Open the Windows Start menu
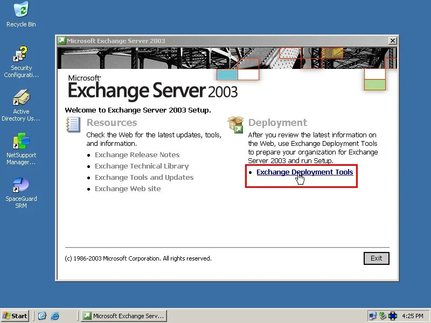The height and width of the screenshot is (323, 431). (x=16, y=316)
